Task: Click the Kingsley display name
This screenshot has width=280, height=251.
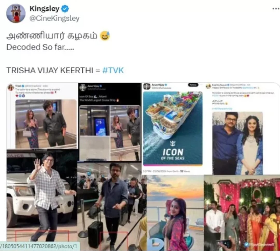Action: pos(44,9)
